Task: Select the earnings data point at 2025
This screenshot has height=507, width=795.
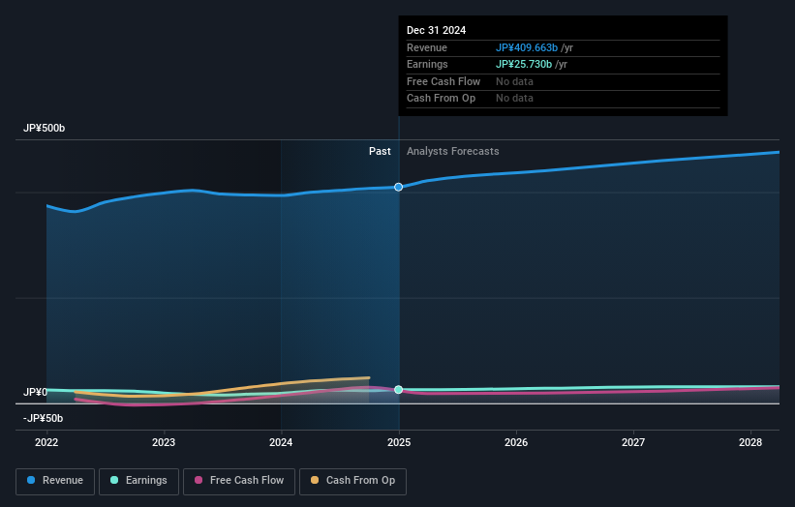Action: [x=399, y=390]
